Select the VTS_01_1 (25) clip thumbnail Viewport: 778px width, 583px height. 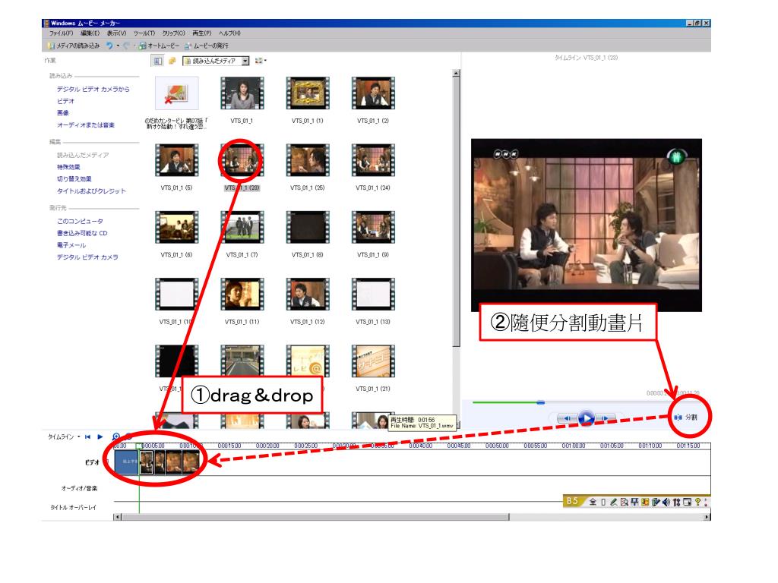click(308, 160)
